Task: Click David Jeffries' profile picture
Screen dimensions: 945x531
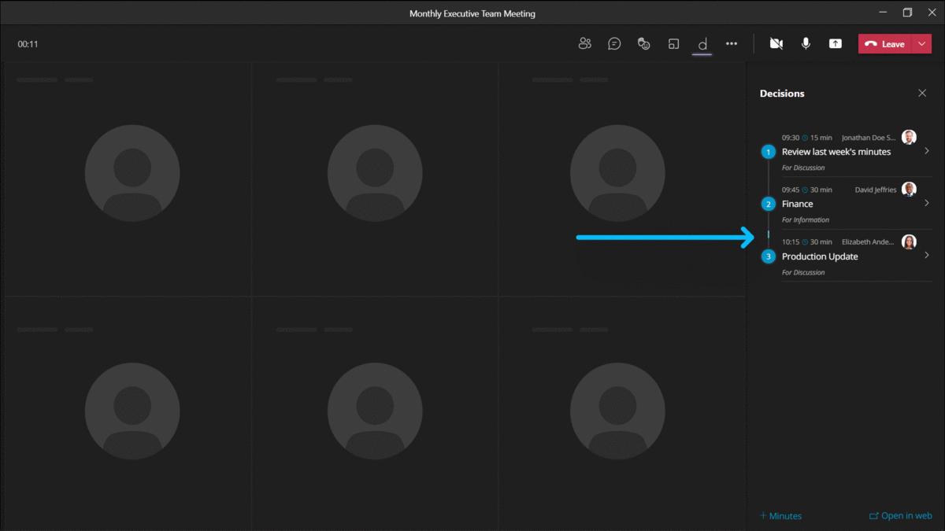Action: [909, 190]
